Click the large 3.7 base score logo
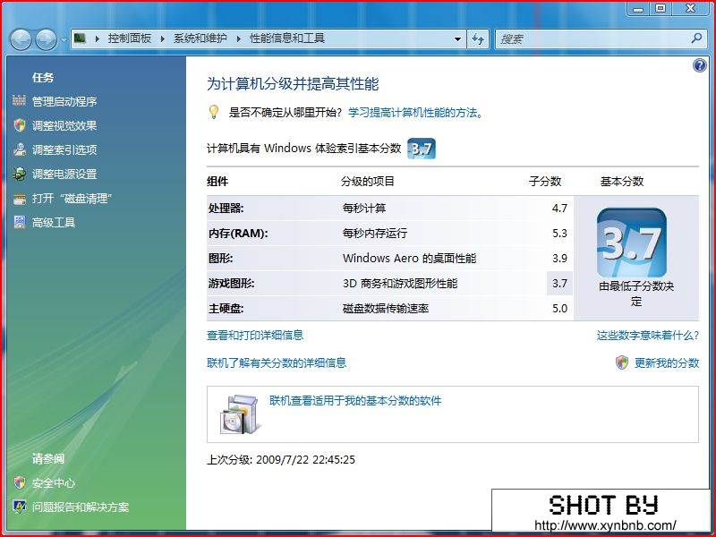This screenshot has height=537, width=716. pyautogui.click(x=632, y=242)
